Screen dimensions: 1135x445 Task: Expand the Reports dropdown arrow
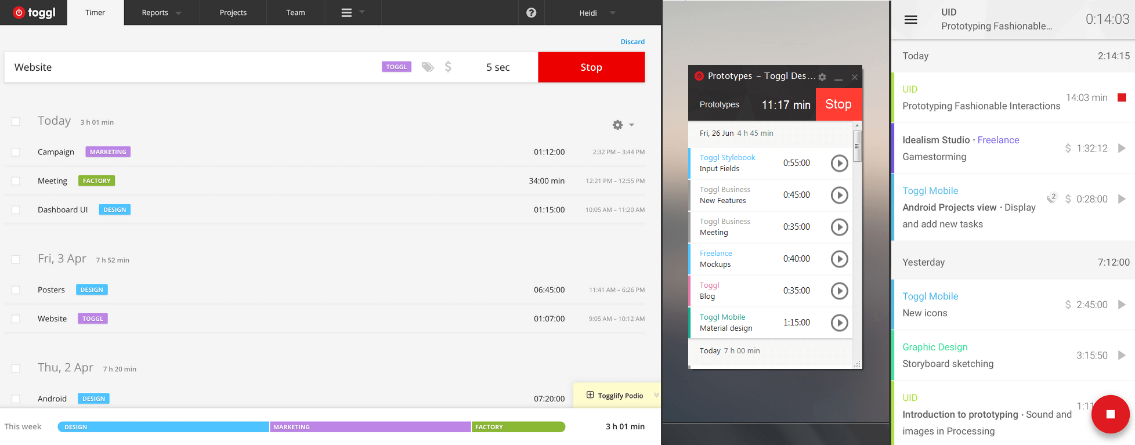178,13
